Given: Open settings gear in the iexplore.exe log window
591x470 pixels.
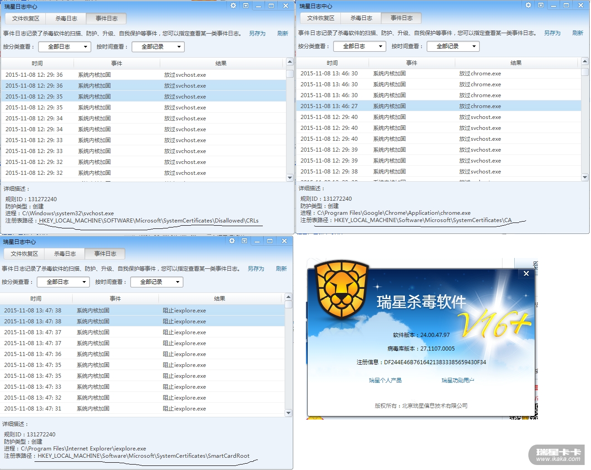Looking at the screenshot, I should coord(232,241).
